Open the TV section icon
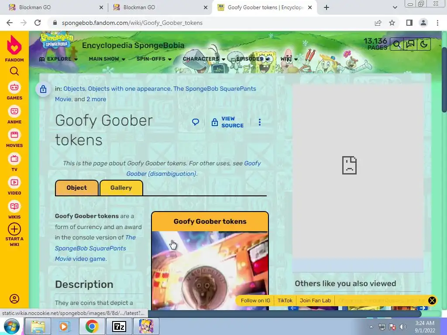This screenshot has width=447, height=335. coord(14,159)
